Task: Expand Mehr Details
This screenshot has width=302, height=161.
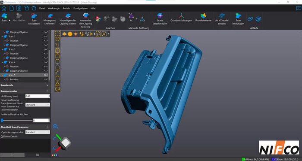Action: pyautogui.click(x=9, y=137)
